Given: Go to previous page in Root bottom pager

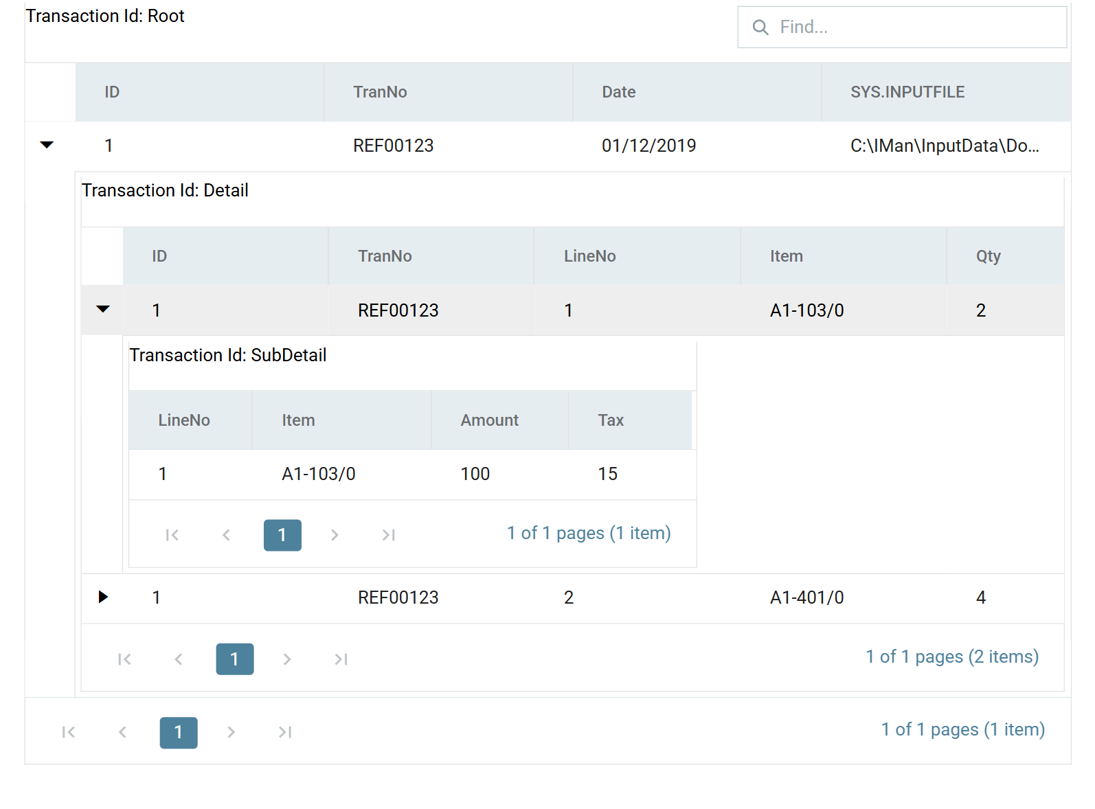Looking at the screenshot, I should 122,732.
